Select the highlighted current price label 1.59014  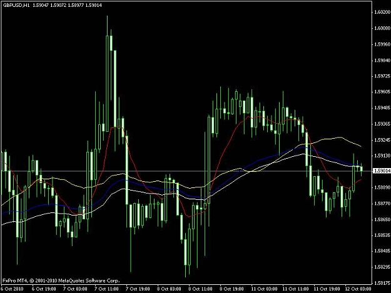pyautogui.click(x=381, y=171)
